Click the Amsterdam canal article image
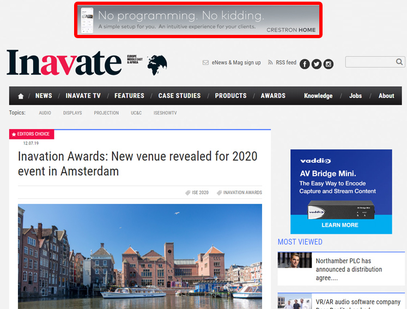This screenshot has height=309, width=407. tap(140, 257)
